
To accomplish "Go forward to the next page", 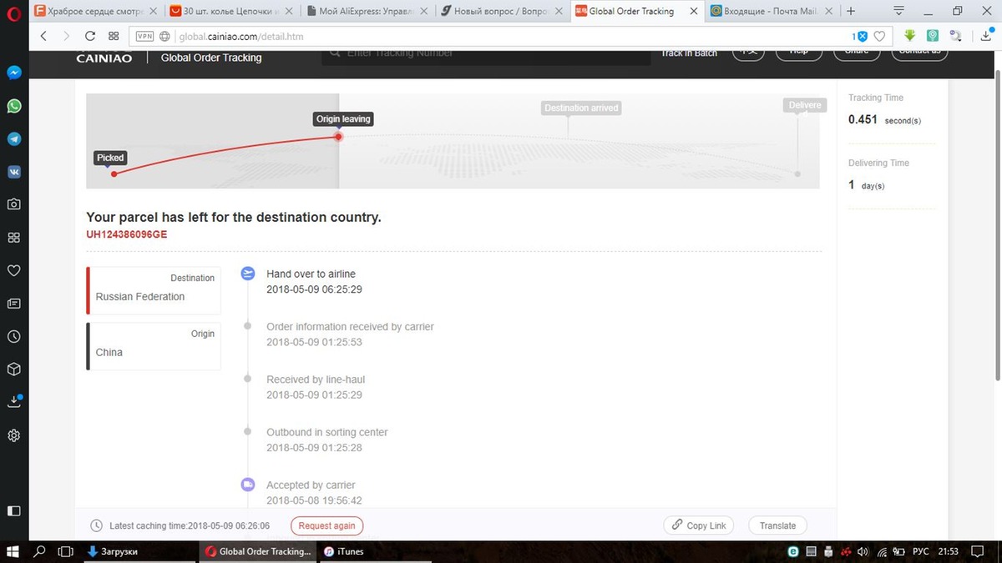I will (67, 37).
